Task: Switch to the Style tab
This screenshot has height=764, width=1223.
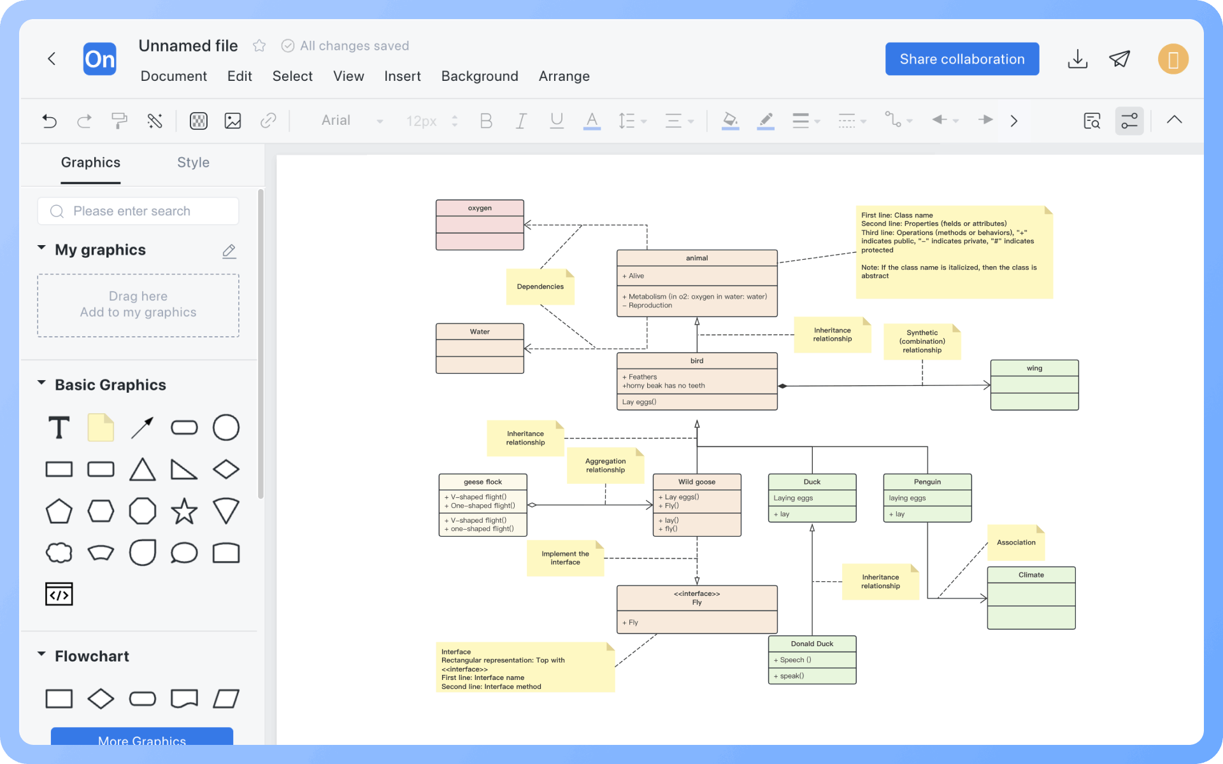Action: [193, 163]
